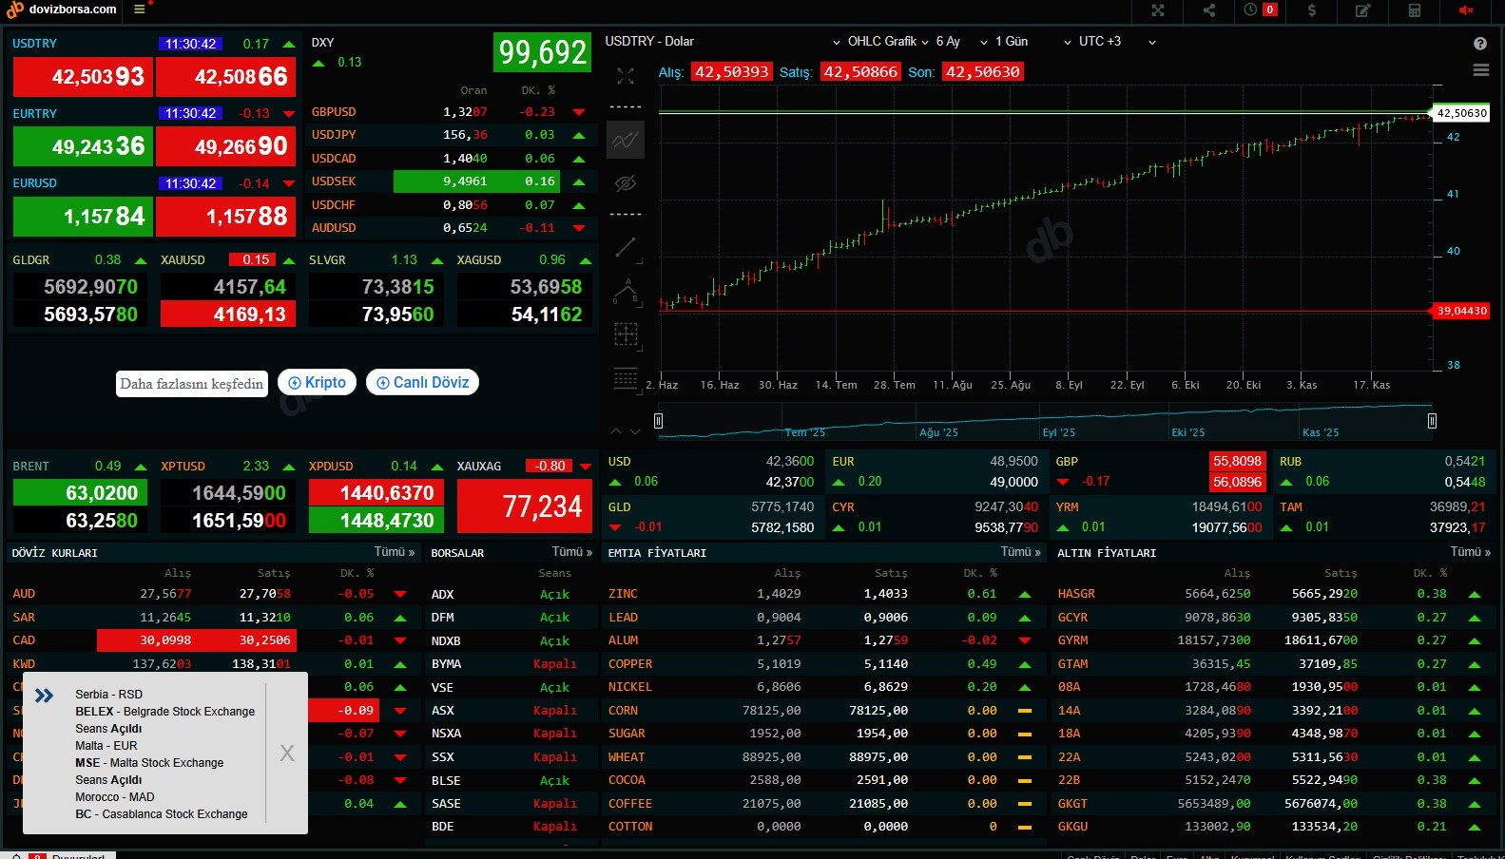Unmute sound using the red speaker icon
The image size is (1505, 859).
[1466, 10]
